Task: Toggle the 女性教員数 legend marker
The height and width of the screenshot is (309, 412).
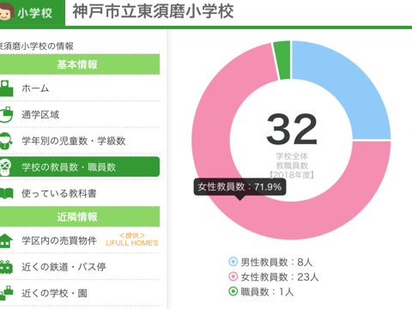Action: point(233,276)
